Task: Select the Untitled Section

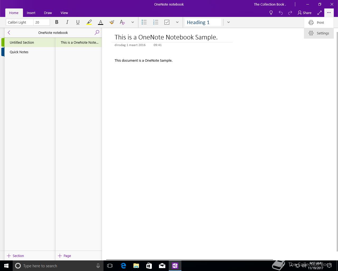Action: [30, 42]
